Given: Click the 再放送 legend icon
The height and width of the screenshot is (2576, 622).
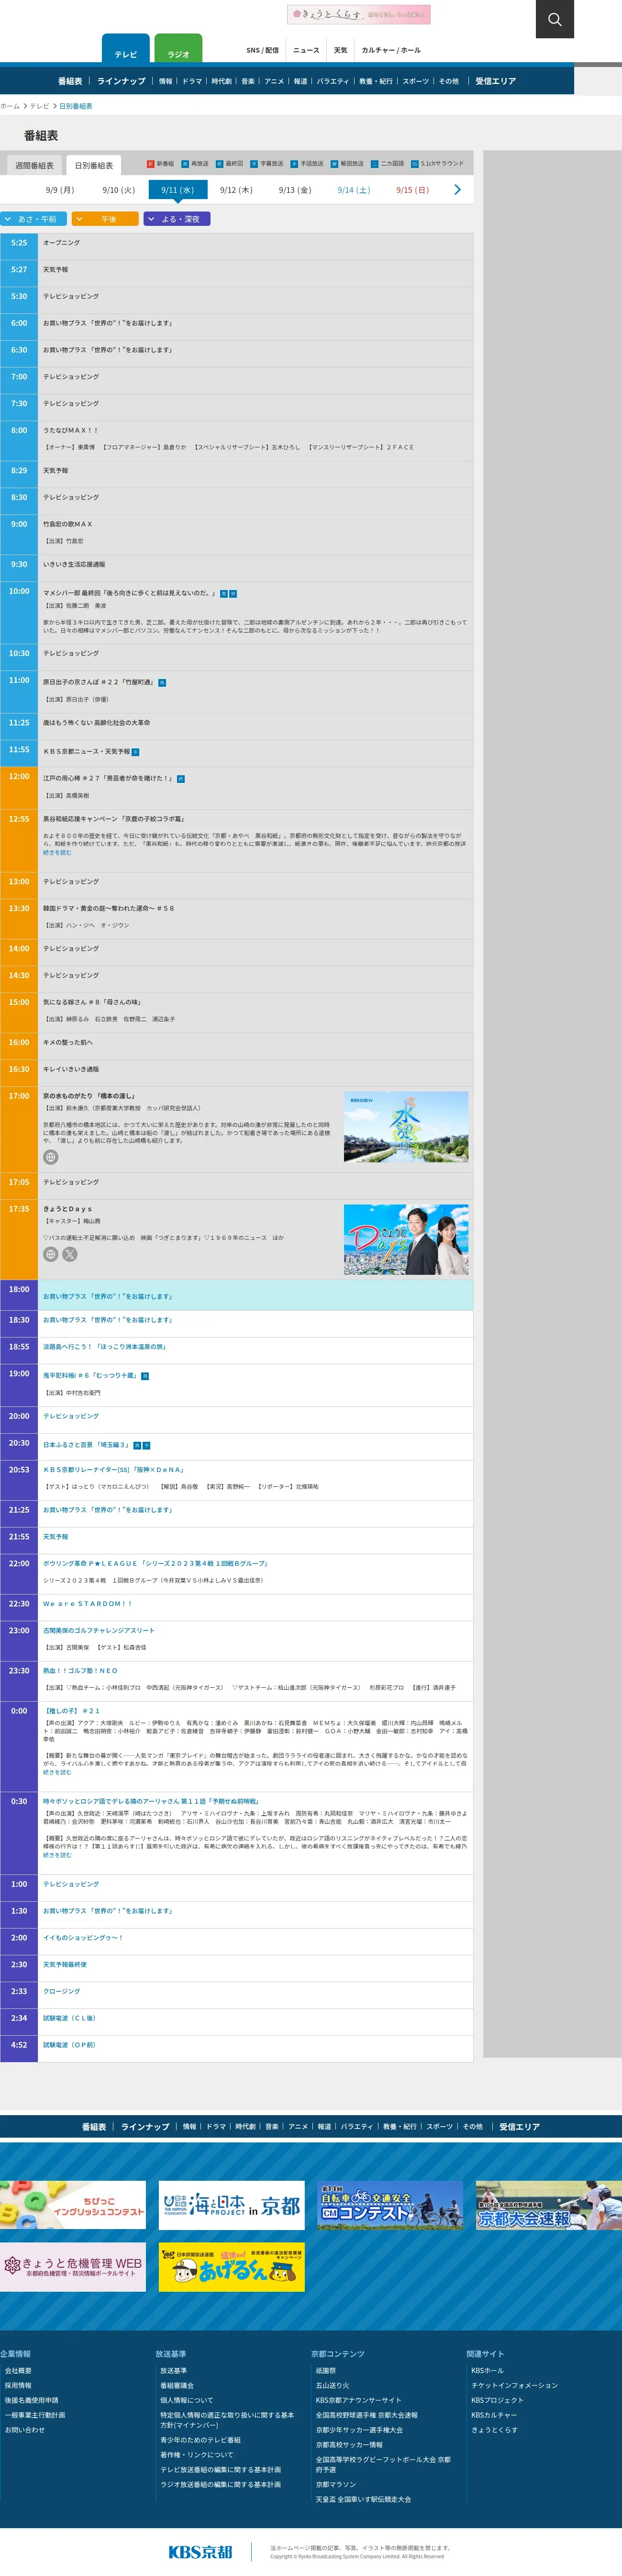Looking at the screenshot, I should pos(185,163).
